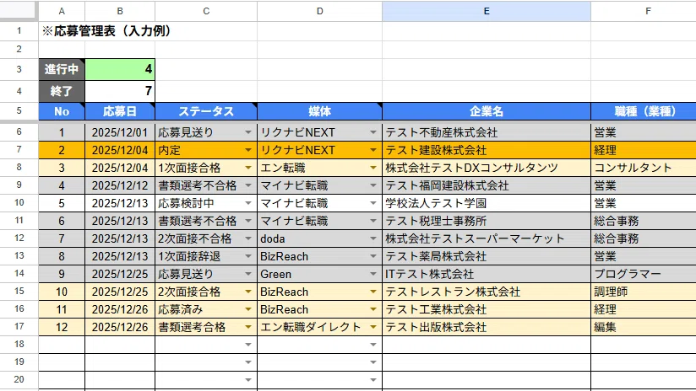Open media dropdown for マイナビ転職 in row 10
The image size is (696, 391).
pos(372,203)
